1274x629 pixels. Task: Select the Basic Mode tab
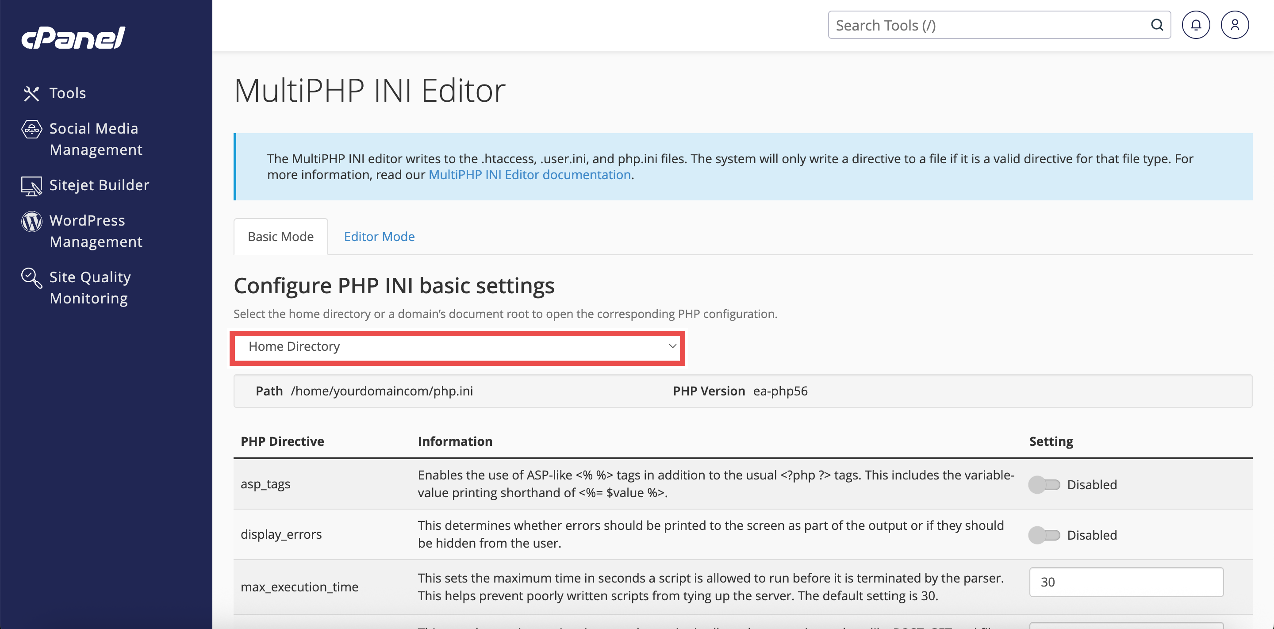click(280, 236)
